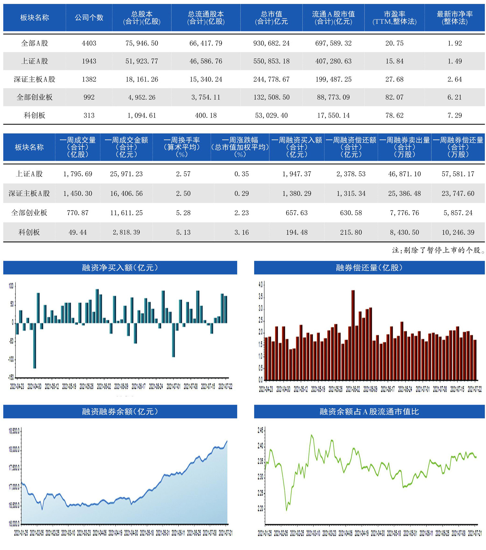Screen dimensions: 486x550
Task: Click the footnote about 暂停上市的个股
Action: [x=438, y=250]
